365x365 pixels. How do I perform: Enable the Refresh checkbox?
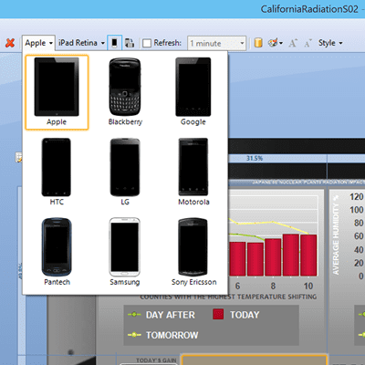click(147, 43)
